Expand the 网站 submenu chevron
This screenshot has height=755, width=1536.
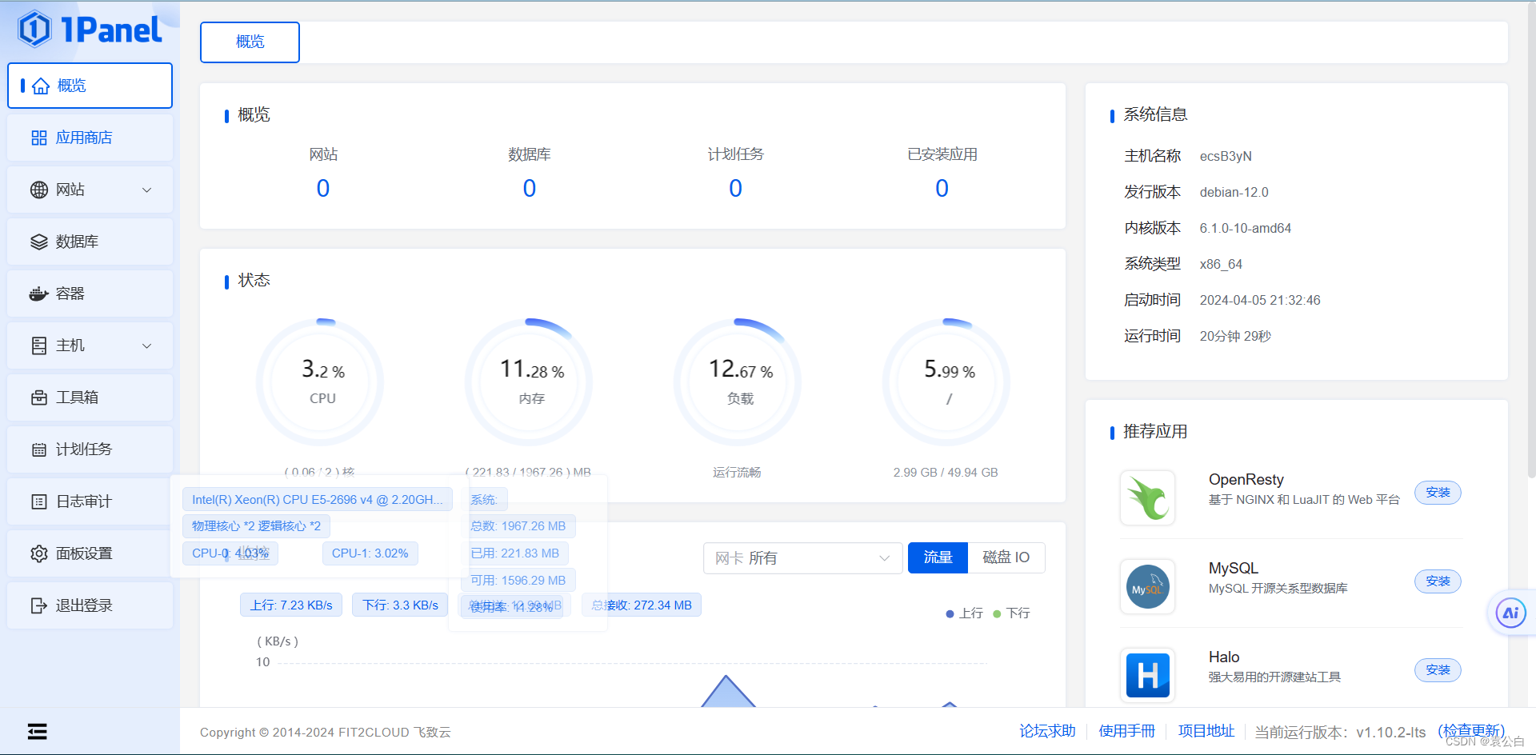(147, 190)
